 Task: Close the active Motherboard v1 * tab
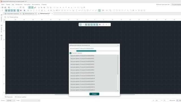[x=52, y=14]
